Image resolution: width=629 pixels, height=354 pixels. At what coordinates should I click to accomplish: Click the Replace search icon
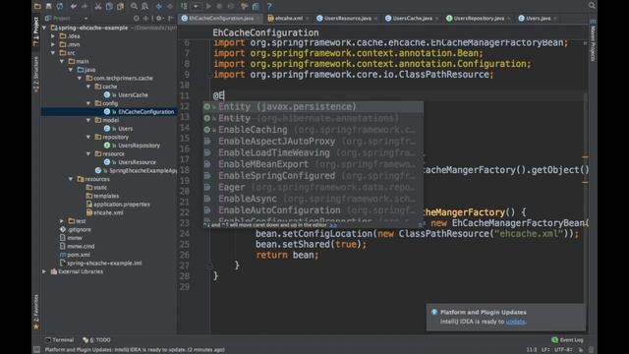[144, 6]
